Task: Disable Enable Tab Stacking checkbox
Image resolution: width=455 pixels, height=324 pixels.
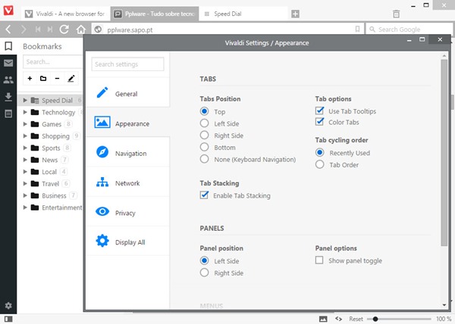Action: tap(204, 195)
